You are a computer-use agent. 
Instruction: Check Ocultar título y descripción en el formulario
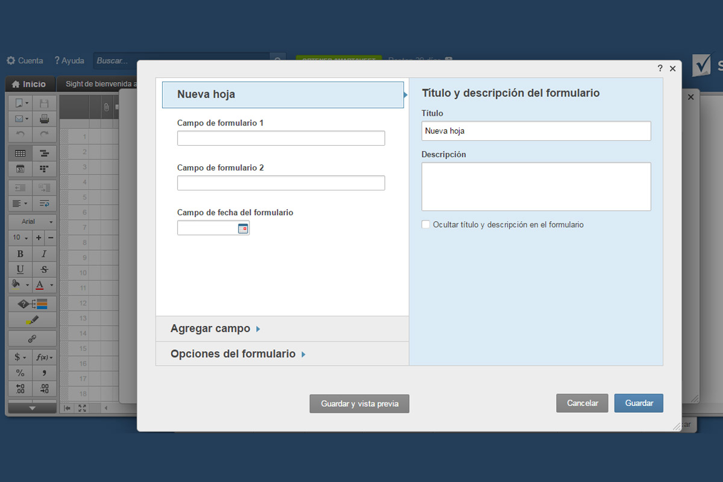tap(426, 224)
